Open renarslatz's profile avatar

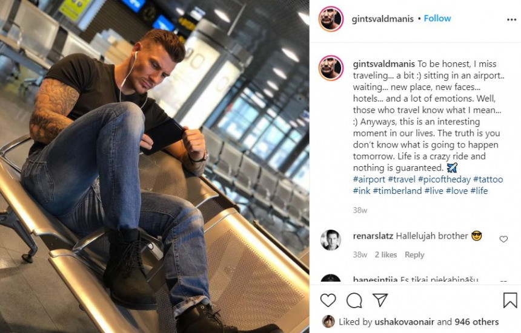point(331,240)
